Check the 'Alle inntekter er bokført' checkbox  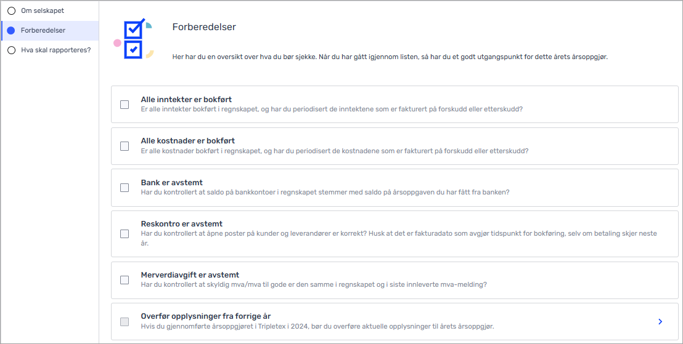pyautogui.click(x=125, y=105)
